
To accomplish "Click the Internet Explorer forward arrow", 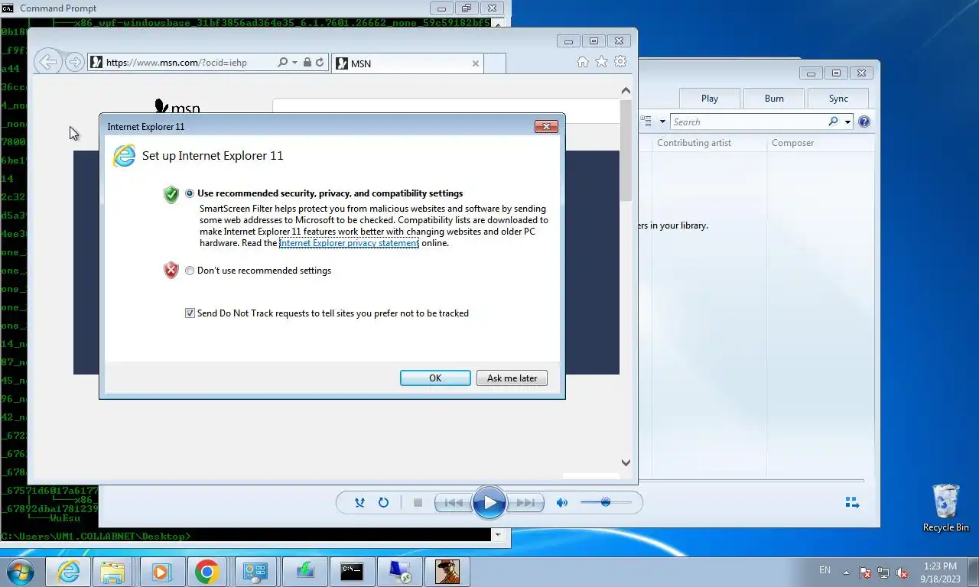I will coord(74,63).
